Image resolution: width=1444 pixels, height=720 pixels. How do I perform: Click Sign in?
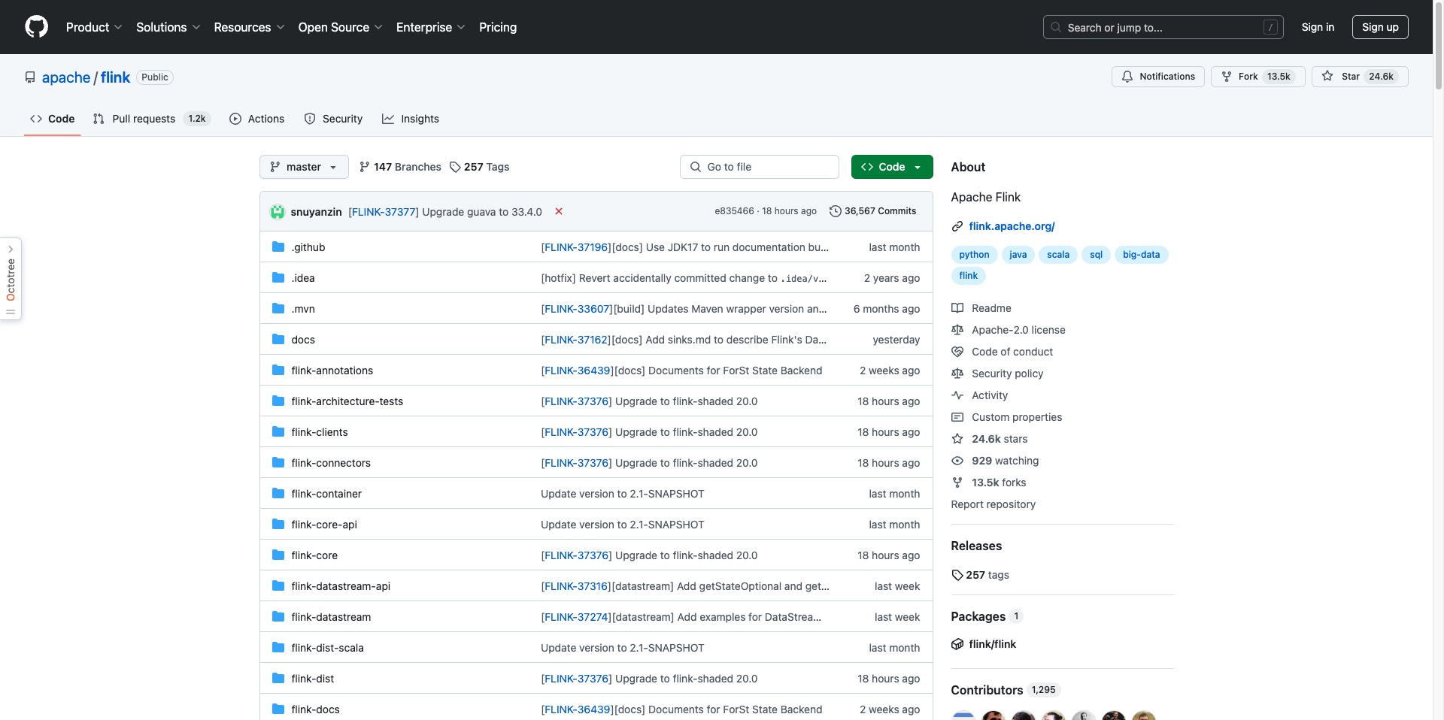click(x=1318, y=27)
